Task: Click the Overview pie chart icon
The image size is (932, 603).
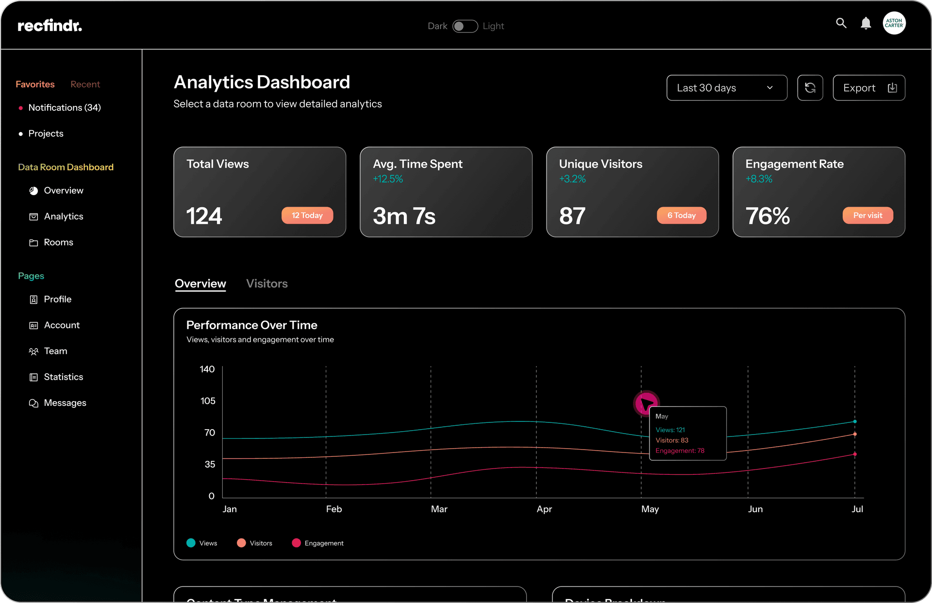Action: pos(33,191)
